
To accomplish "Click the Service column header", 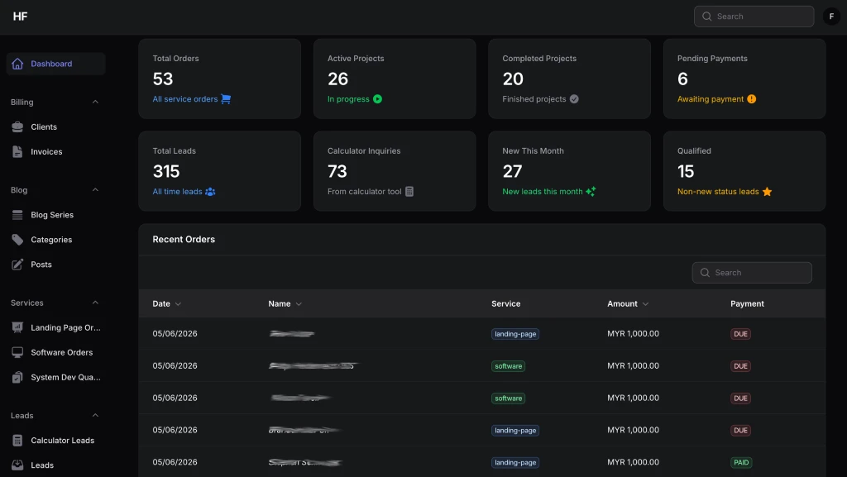I will coord(505,303).
